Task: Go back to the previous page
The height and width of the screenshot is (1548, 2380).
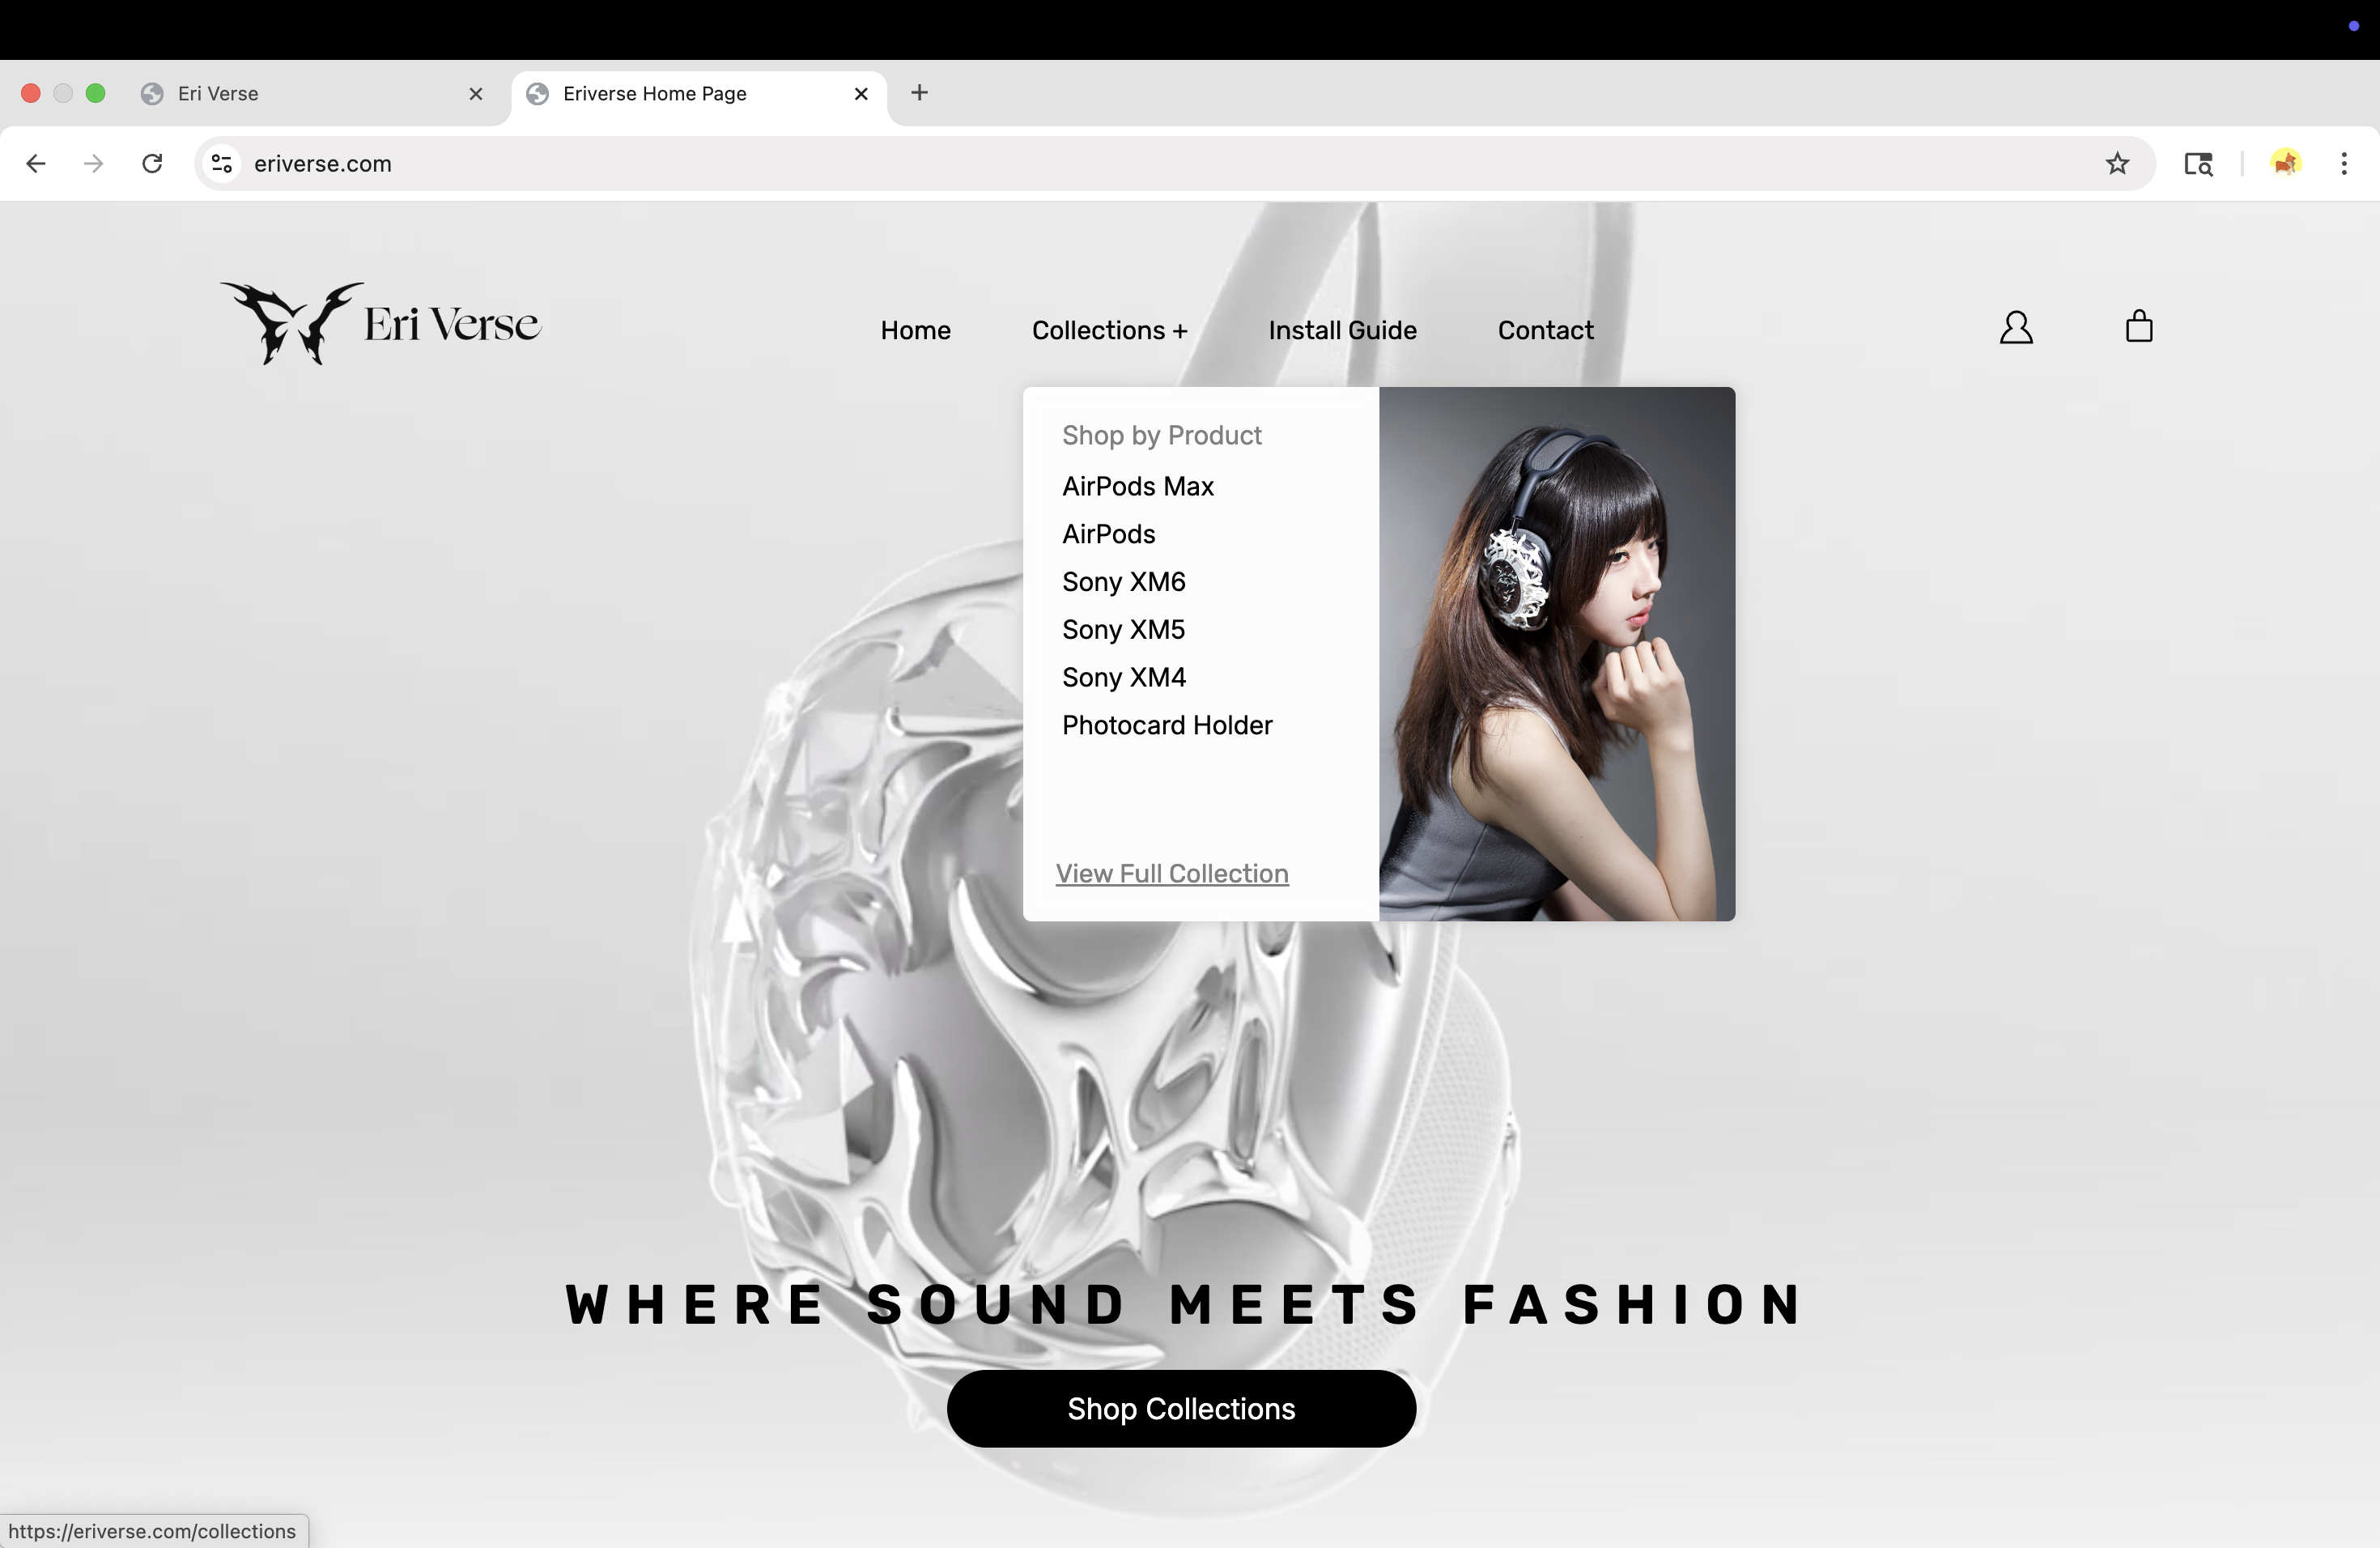Action: (36, 164)
